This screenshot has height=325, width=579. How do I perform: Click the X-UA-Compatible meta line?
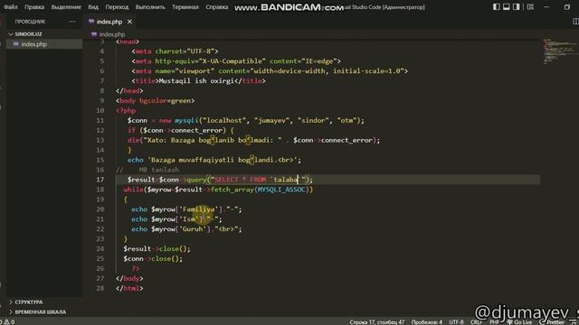pos(236,61)
